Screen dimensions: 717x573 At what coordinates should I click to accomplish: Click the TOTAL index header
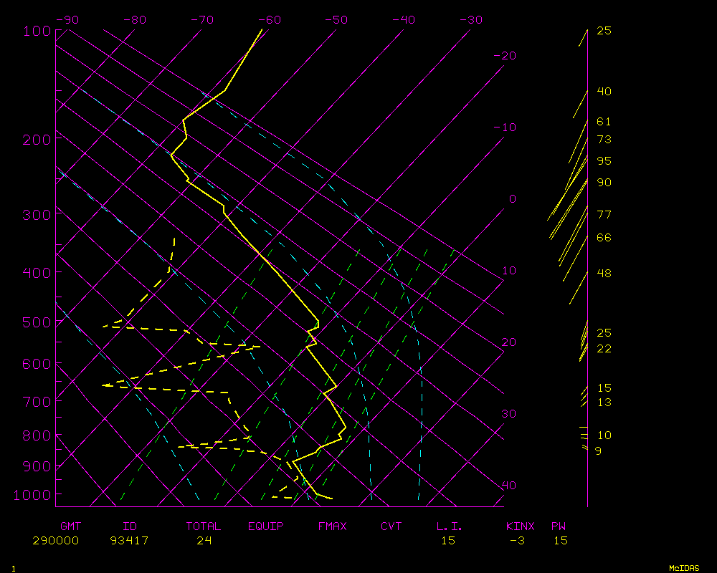tap(204, 526)
